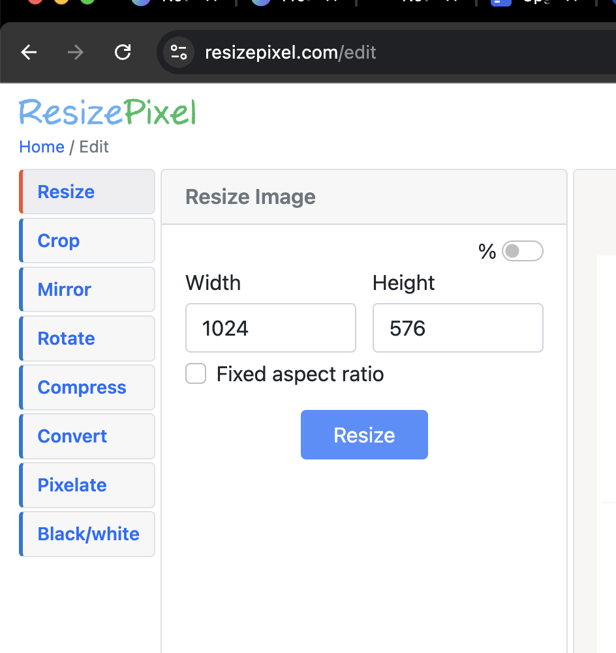
Task: Click the ResizePixel logo
Action: click(x=107, y=111)
